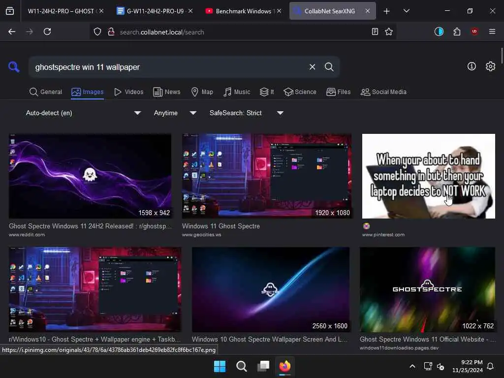504x378 pixels.
Task: Open 'Windows 10 Ghost Spectre Wallpaper Screen' link
Action: pyautogui.click(x=269, y=339)
